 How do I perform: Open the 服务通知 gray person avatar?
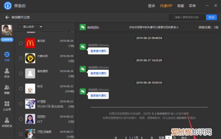pyautogui.click(x=30, y=73)
